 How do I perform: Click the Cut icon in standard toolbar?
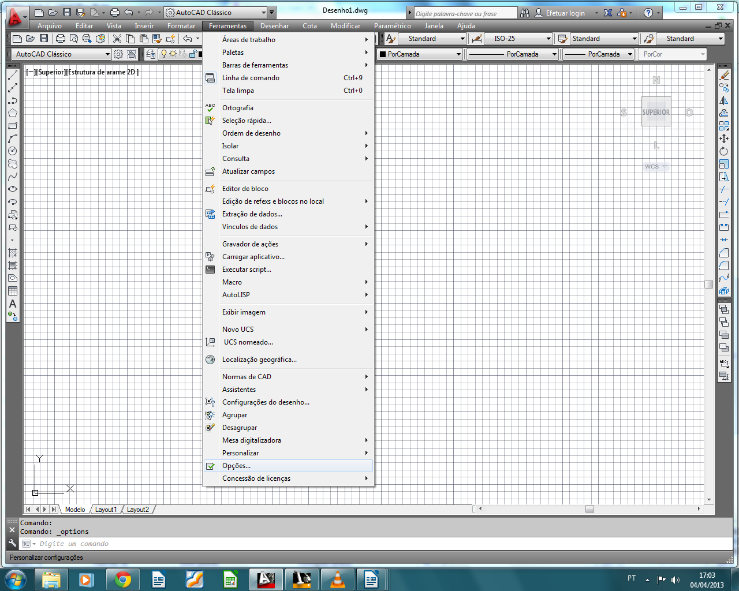click(117, 39)
